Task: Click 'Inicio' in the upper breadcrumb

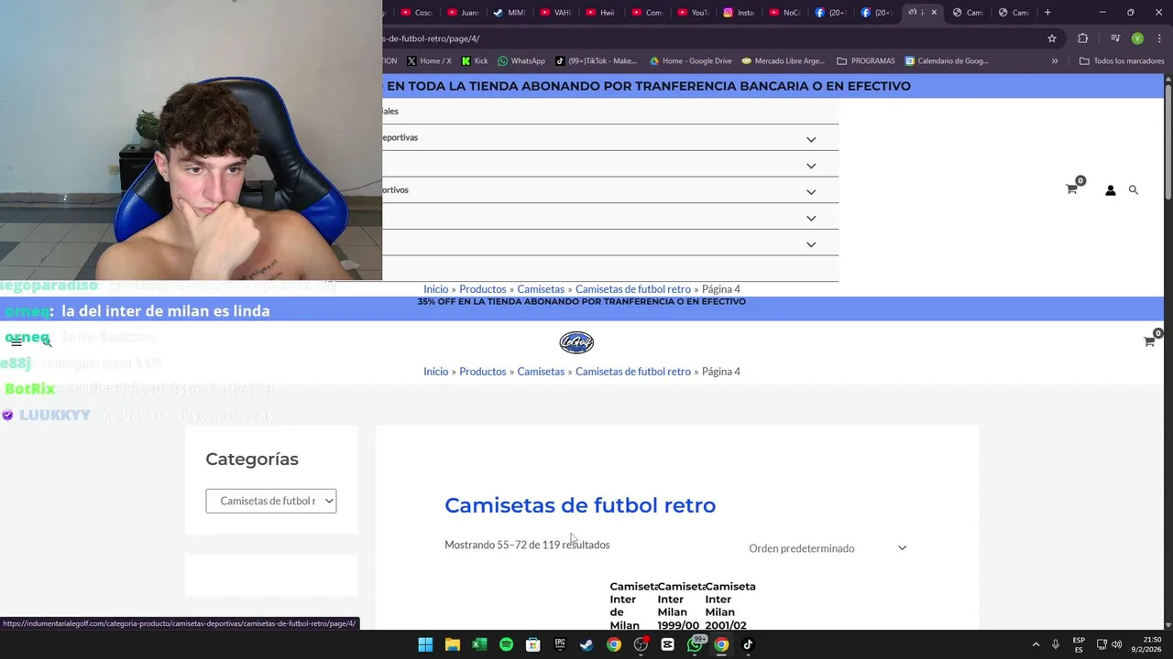Action: [435, 289]
